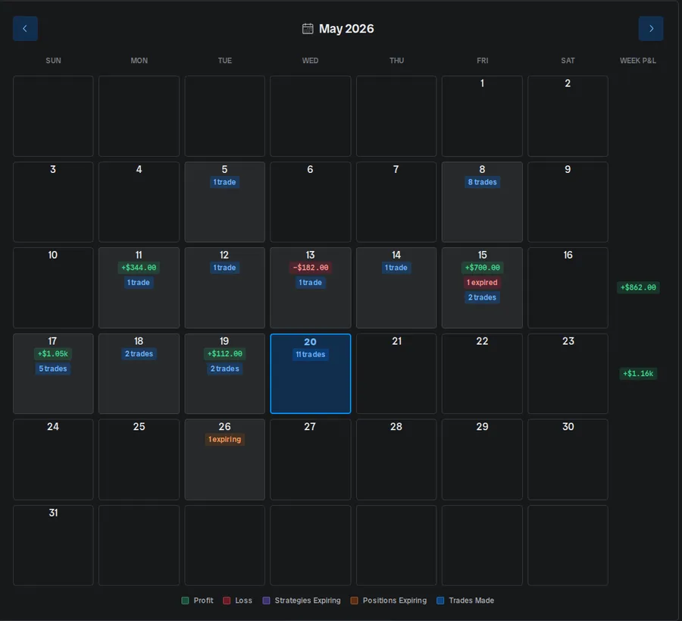The height and width of the screenshot is (621, 682).
Task: Select day 10 cell
Action: [53, 287]
